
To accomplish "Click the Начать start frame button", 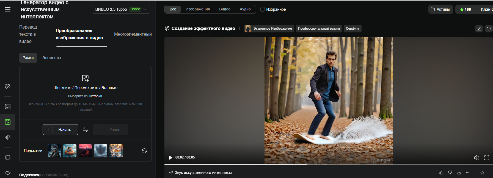I will 60,130.
